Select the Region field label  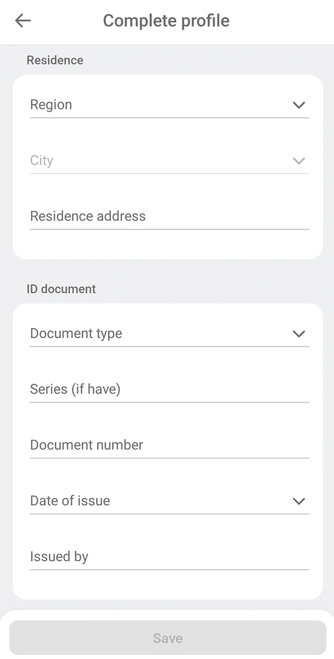(51, 105)
